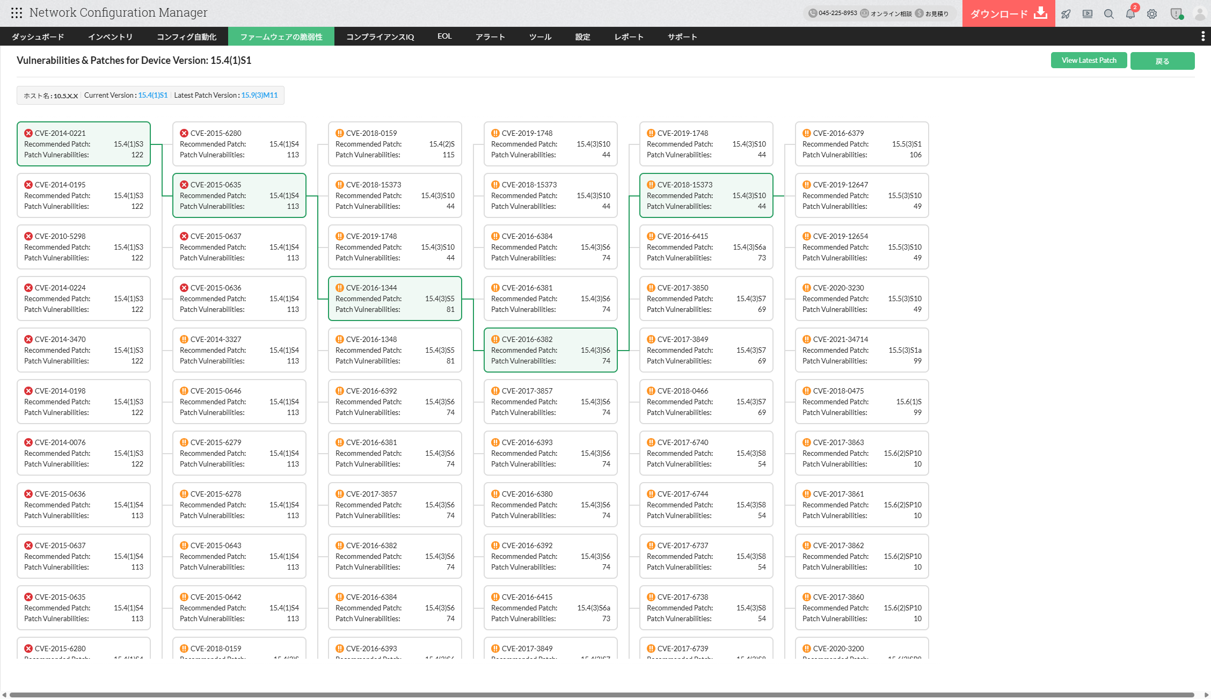
Task: Click red critical icon on CVE-2014-0195
Action: pyautogui.click(x=28, y=185)
